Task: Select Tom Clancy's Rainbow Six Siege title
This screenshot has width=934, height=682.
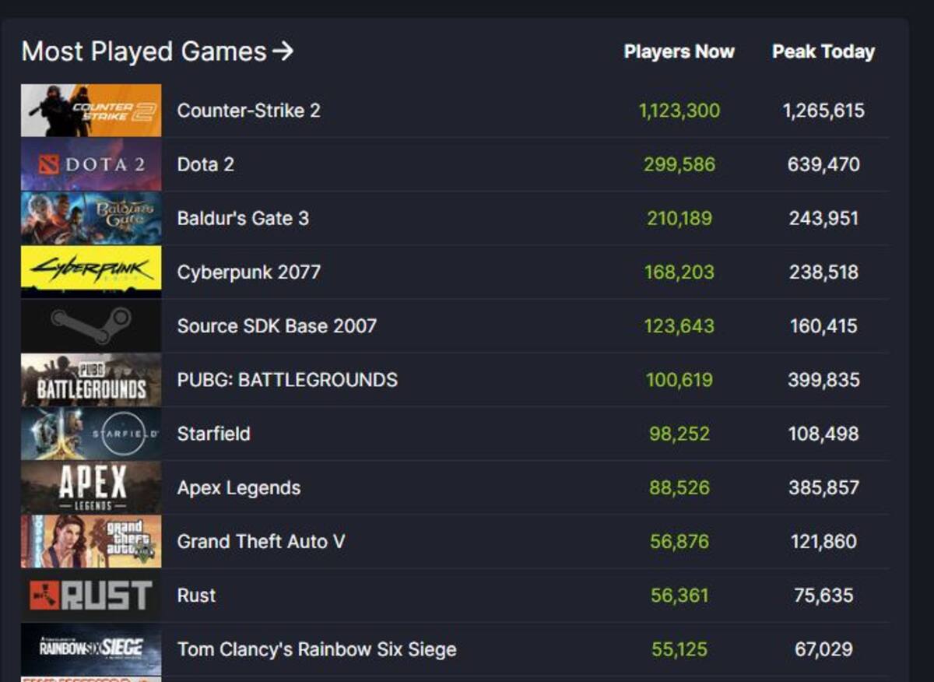Action: 317,649
